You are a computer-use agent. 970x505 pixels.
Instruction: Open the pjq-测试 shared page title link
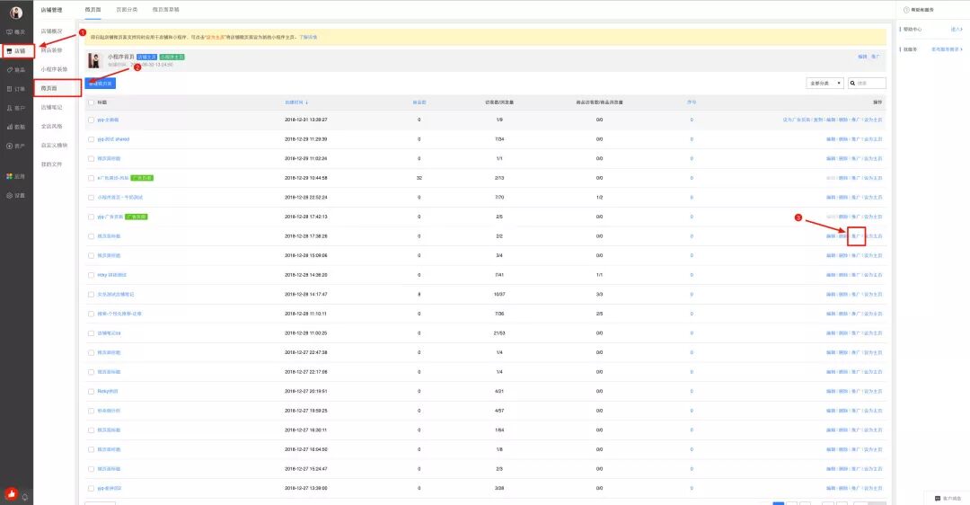tap(113, 139)
